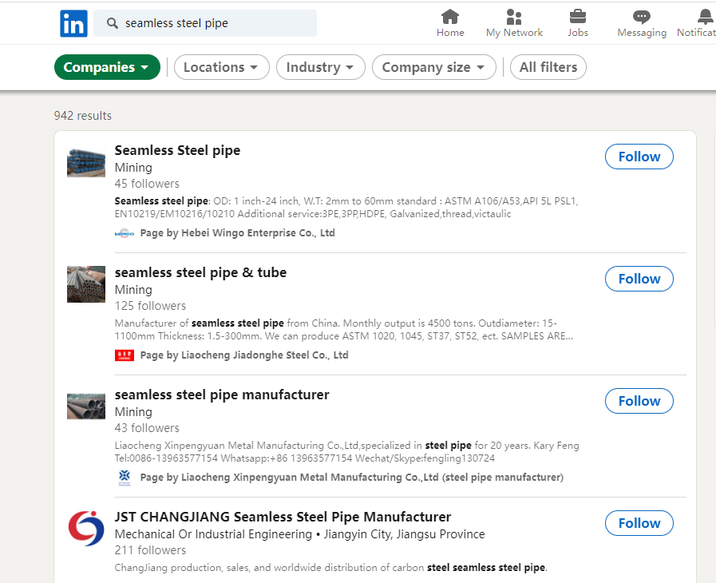
Task: Open Page by Liaocheng Jiadonghe Steel link
Action: coord(244,355)
